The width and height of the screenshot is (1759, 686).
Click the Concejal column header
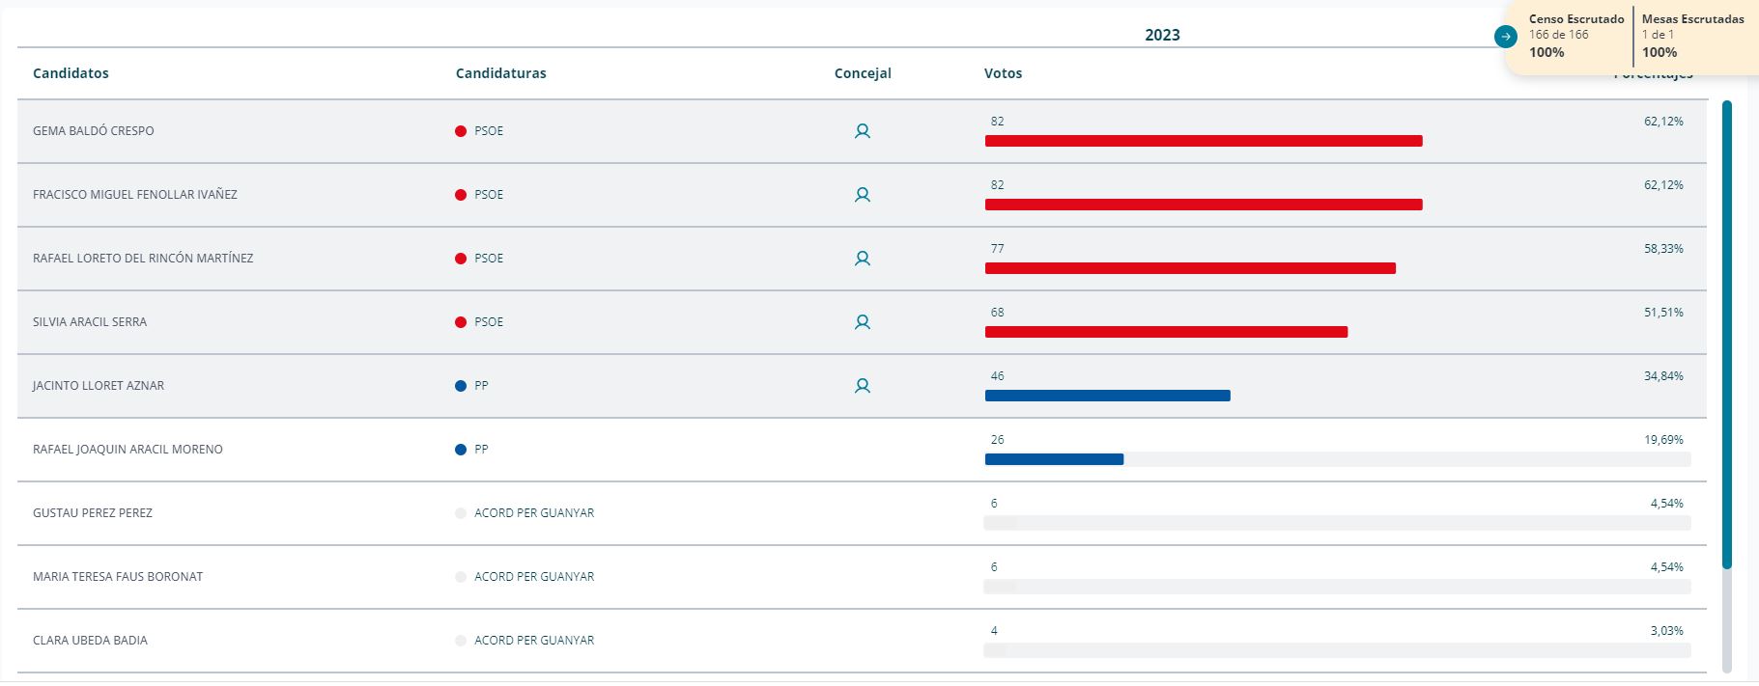pyautogui.click(x=863, y=73)
